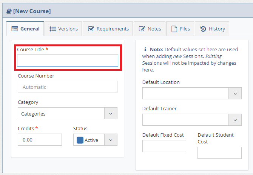The image size is (253, 175).
Task: Click the book icon beside New Course
Action: (x=9, y=11)
